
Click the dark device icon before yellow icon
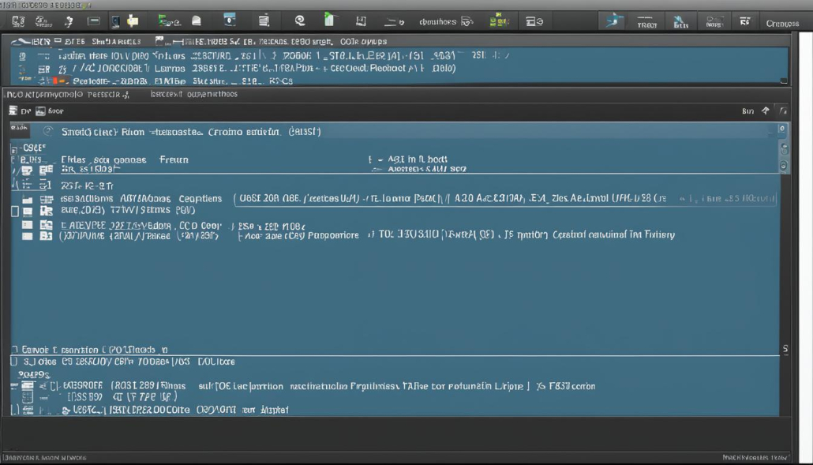115,21
